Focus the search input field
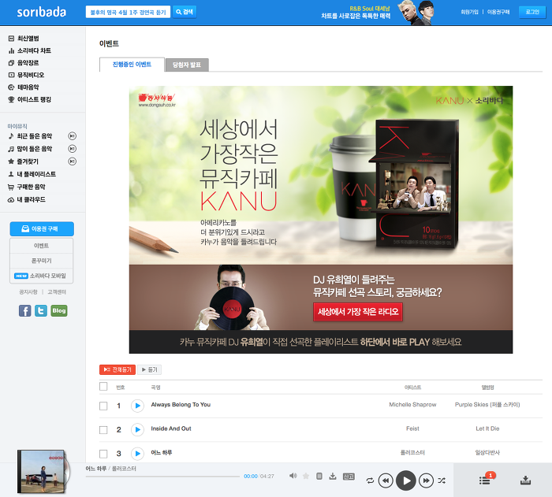Viewport: 552px width, 497px height. coord(128,12)
